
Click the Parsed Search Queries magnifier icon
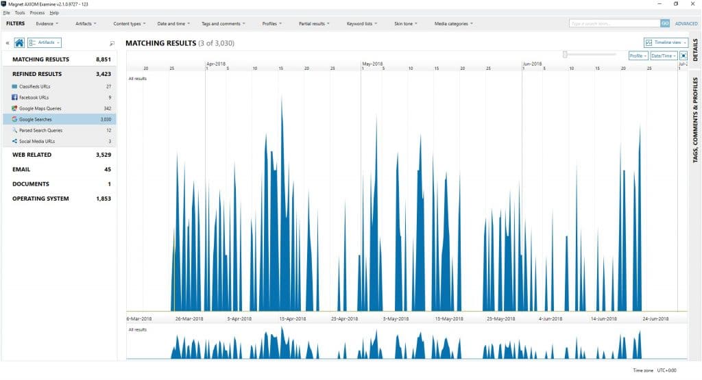click(x=14, y=130)
